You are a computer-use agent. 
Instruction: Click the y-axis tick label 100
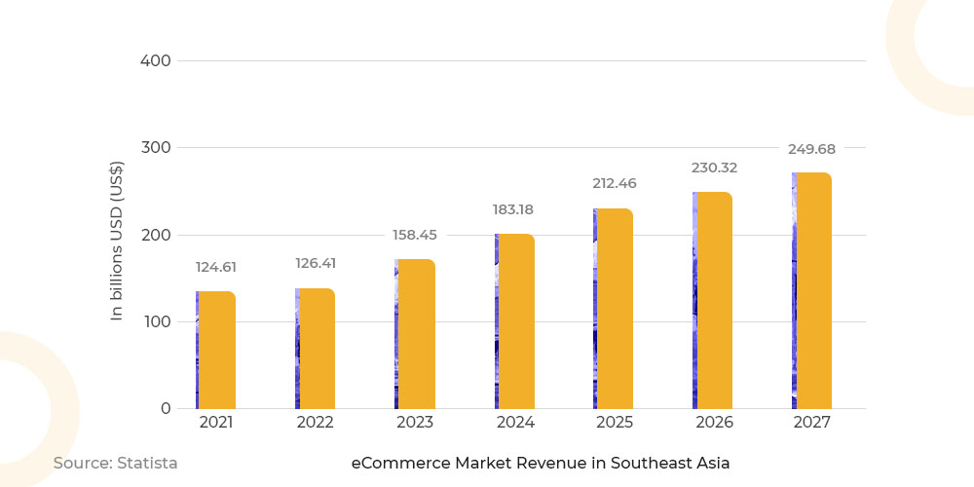point(157,321)
